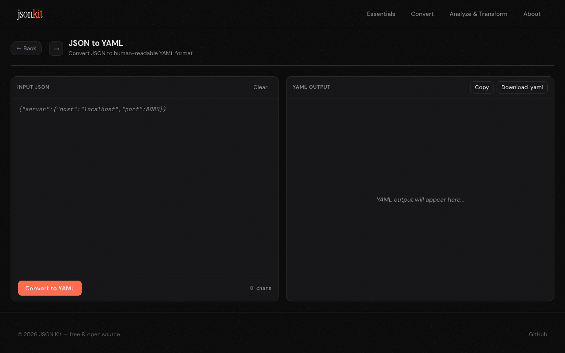Click the 'YAML OUTPUT' panel label

pyautogui.click(x=312, y=87)
